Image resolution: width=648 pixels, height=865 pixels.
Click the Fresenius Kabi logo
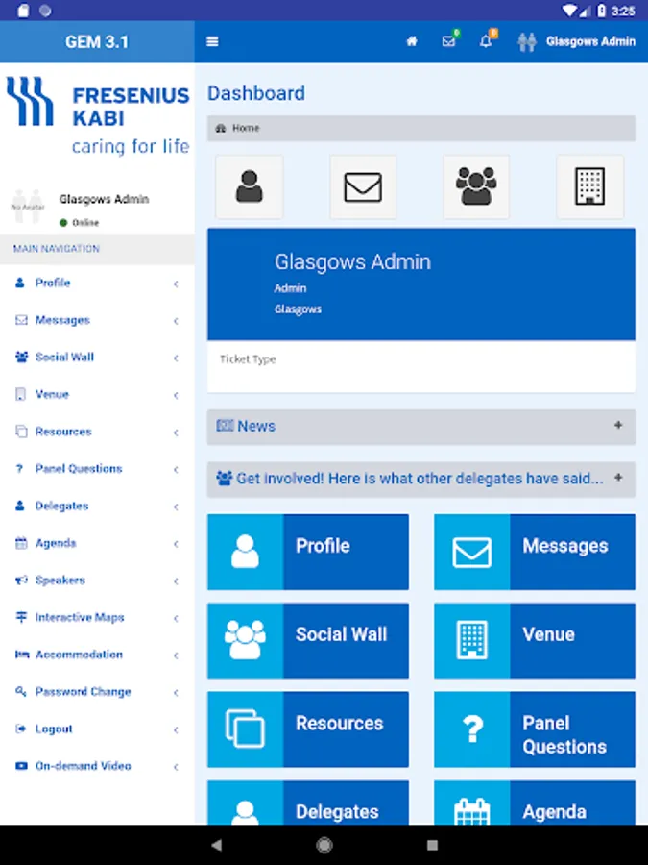click(98, 116)
